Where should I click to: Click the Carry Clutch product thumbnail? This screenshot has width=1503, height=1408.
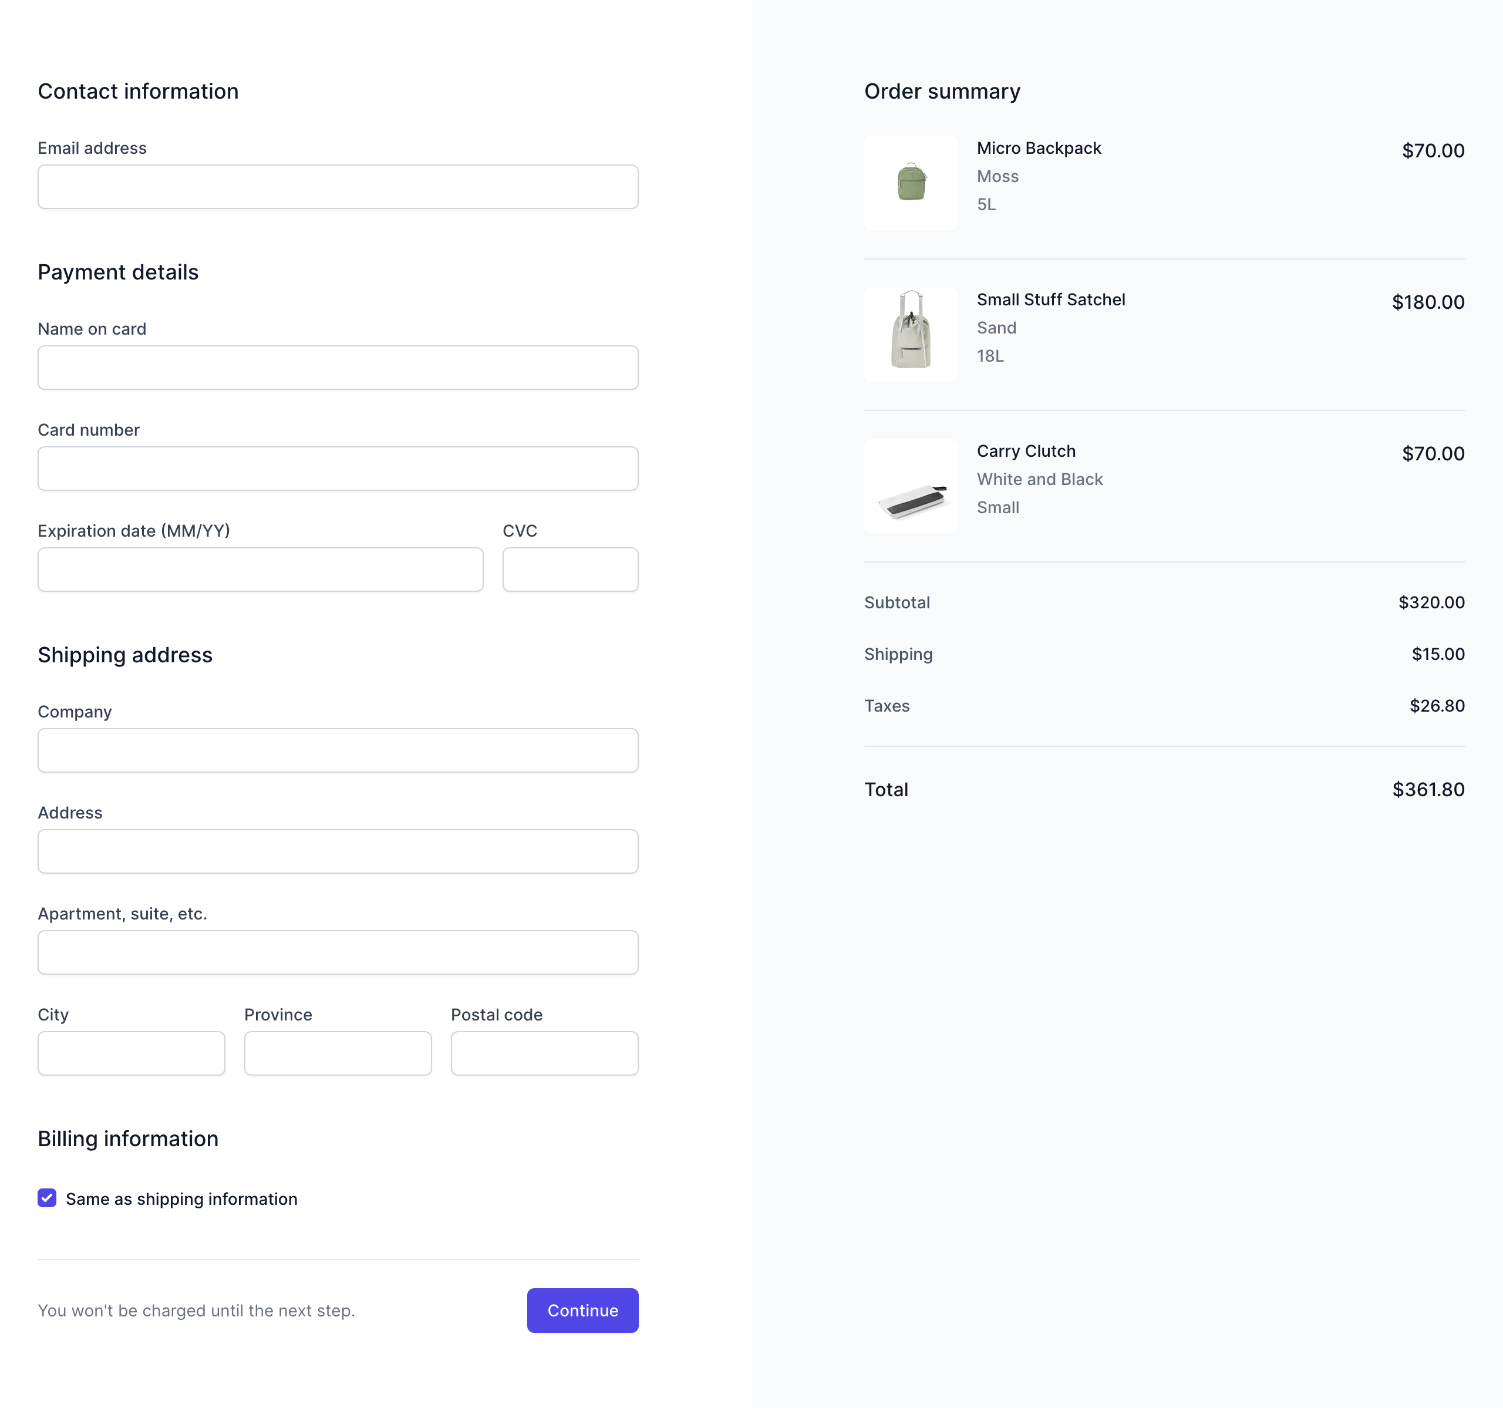(x=910, y=486)
